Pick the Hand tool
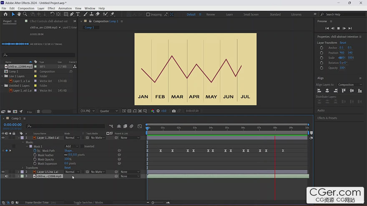This screenshot has height=206, width=367. pyautogui.click(x=19, y=14)
